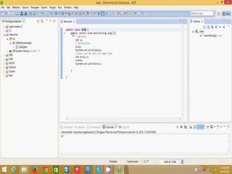Image resolution: width=232 pixels, height=174 pixels.
Task: Click the editor vertical scrollbar
Action: 183,71
